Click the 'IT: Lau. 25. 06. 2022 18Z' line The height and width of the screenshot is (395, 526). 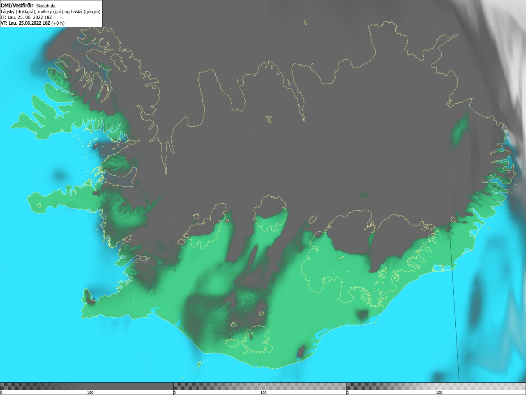pyautogui.click(x=26, y=17)
